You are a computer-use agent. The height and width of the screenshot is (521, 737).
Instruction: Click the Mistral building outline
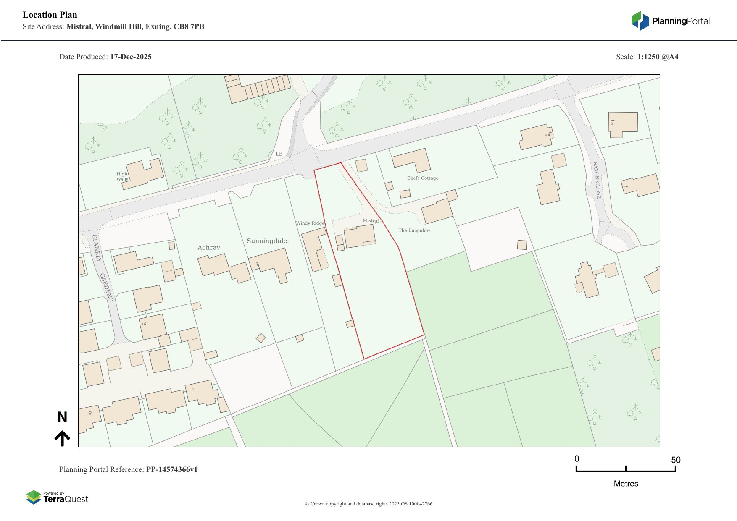point(359,236)
